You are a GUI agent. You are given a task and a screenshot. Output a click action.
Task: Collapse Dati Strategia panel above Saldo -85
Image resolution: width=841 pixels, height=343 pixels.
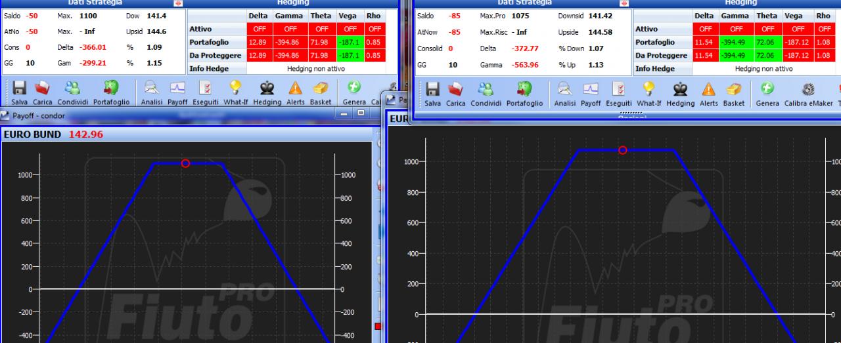624,3
